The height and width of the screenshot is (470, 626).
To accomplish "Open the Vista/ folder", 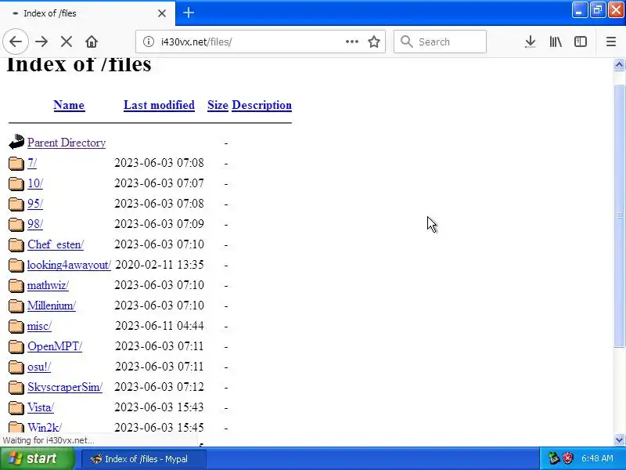I will click(41, 407).
